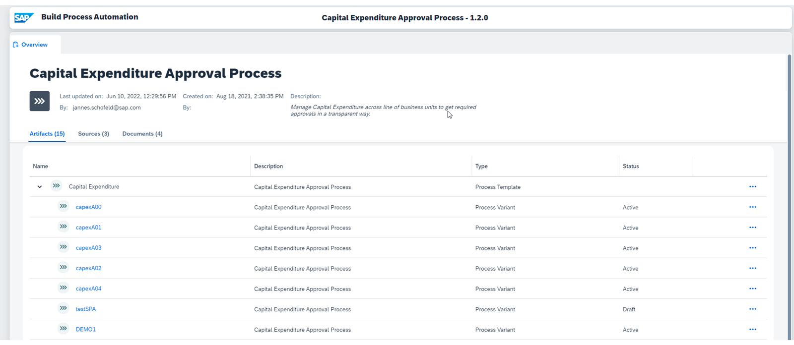Open more options menu for DEMO1 row

click(x=753, y=329)
